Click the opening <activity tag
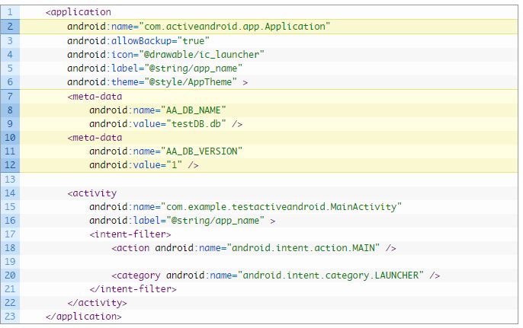The image size is (523, 328). (91, 193)
